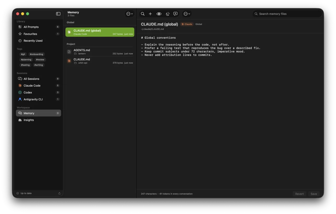
Task: Click the refresh icon beside Up to date
Action: 59,193
